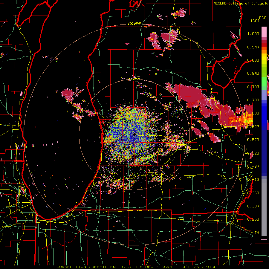Select the 0.253 scale value
The height and width of the screenshot is (269, 269).
click(253, 219)
